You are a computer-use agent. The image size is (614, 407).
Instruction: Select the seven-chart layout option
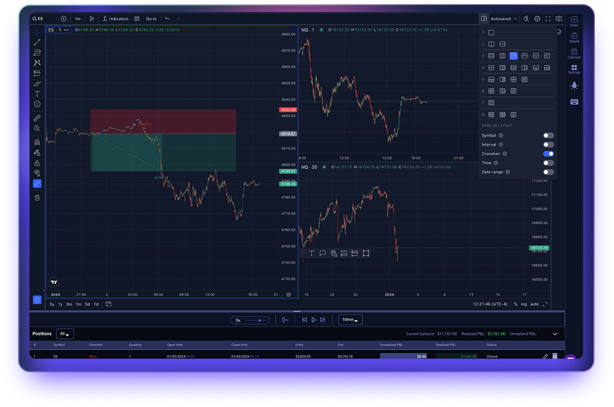[x=491, y=102]
